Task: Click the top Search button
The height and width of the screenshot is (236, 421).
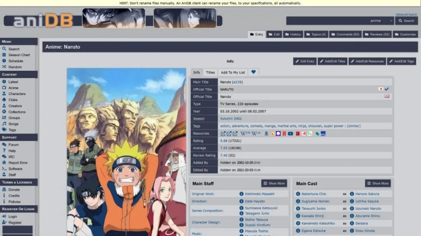Action: [406, 20]
